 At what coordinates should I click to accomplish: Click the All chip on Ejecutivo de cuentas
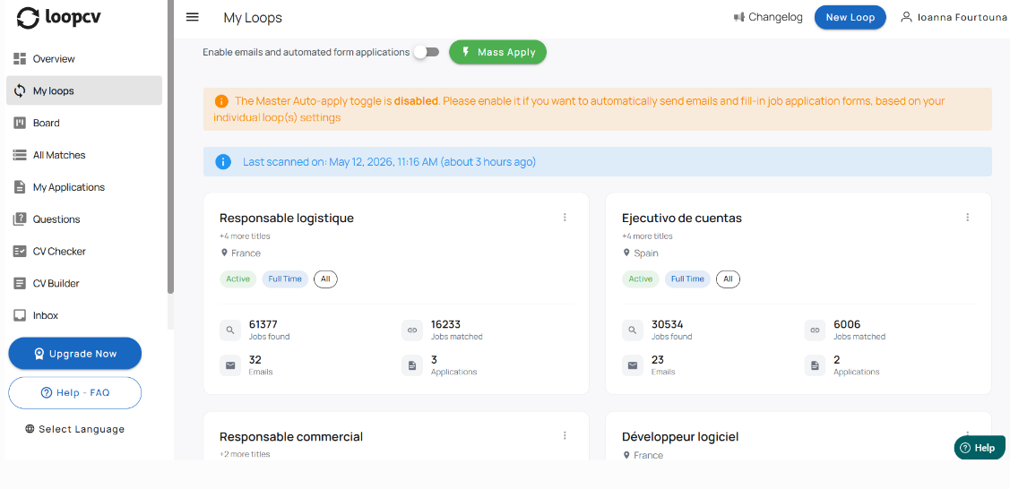coord(728,279)
